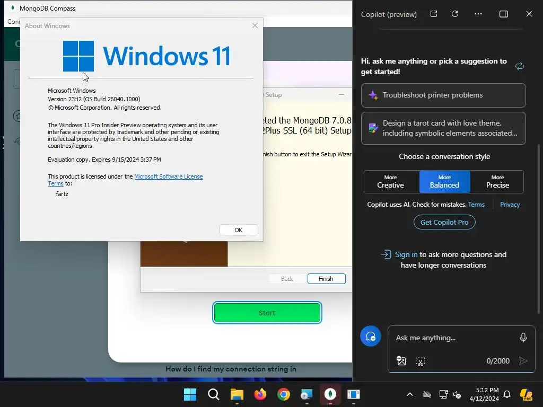Toggle Copilot preview taskbar icon
Screen dimensions: 543x407
click(526, 394)
